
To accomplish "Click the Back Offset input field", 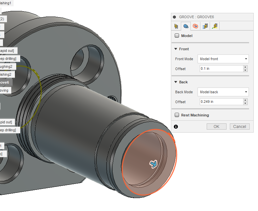I will click(x=222, y=102).
